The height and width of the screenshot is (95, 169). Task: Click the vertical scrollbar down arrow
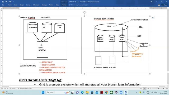pyautogui.click(x=168, y=85)
